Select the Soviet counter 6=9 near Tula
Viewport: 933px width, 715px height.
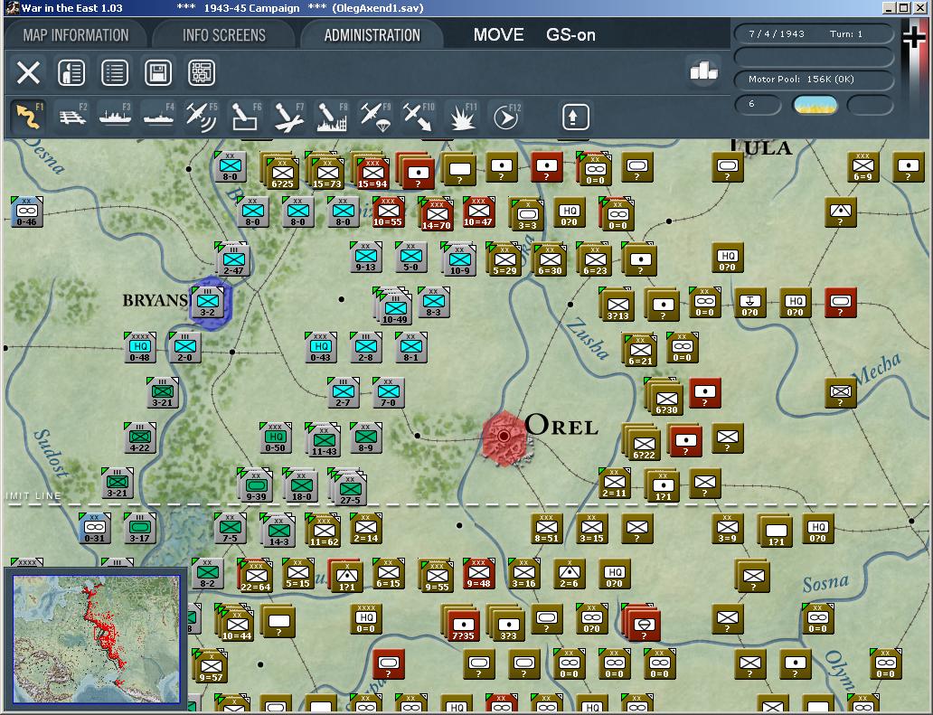click(862, 167)
